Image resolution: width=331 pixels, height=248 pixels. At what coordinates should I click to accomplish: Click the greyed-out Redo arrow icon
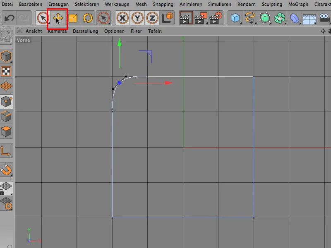(24, 18)
